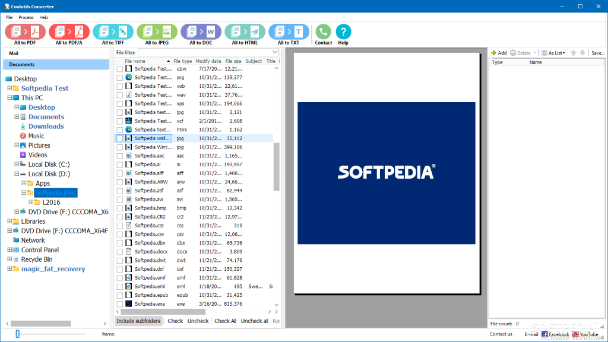Launch the All to HTML converter
Screen dimensions: 608x342
[245, 32]
